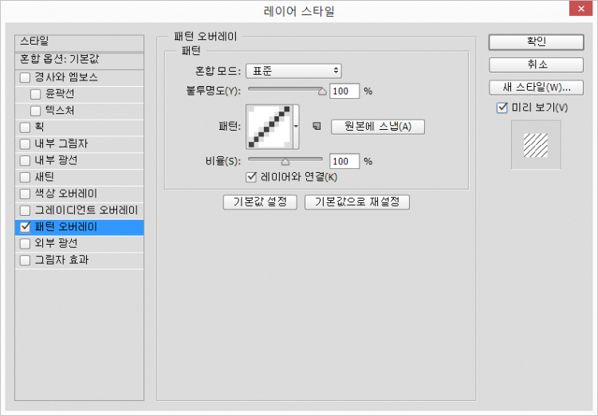Toggle the 레이어와 연결 checkbox
Image resolution: width=598 pixels, height=416 pixels.
point(251,177)
